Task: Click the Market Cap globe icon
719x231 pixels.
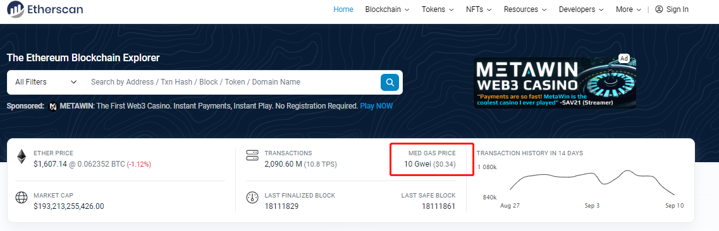Action: (22, 198)
